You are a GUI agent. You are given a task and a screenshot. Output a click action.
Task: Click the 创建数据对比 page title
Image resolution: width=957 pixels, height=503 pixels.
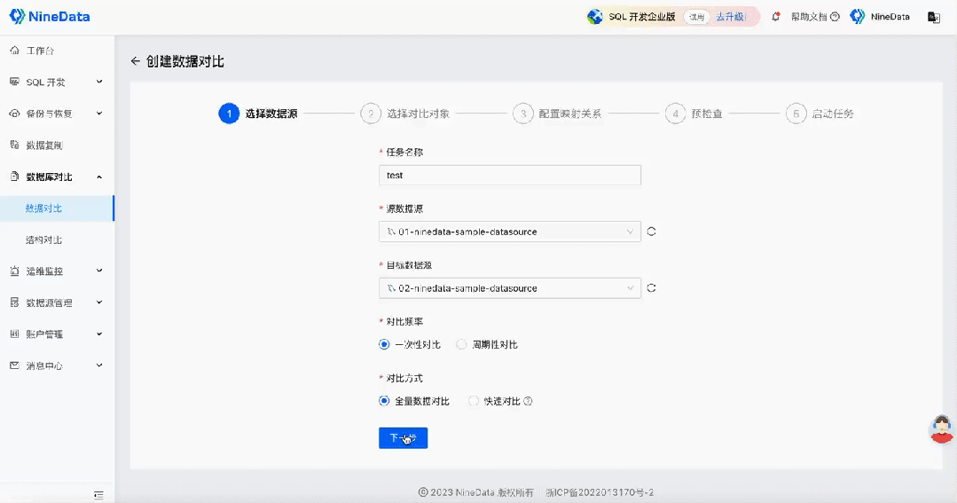(185, 61)
